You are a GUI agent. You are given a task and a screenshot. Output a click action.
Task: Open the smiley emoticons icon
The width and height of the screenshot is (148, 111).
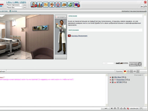pyautogui.click(x=115, y=108)
